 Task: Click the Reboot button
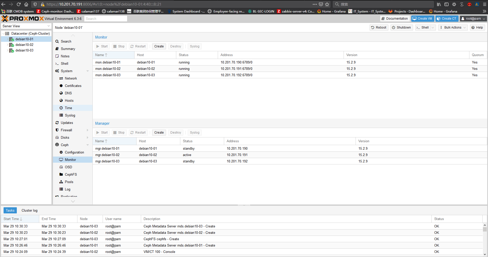(379, 28)
